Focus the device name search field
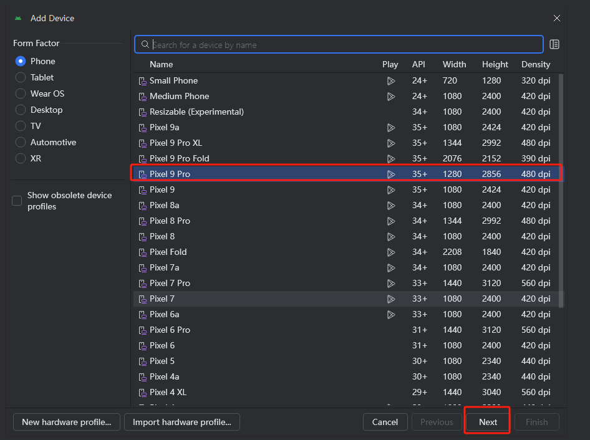Screen dimensions: 590x440 point(339,45)
